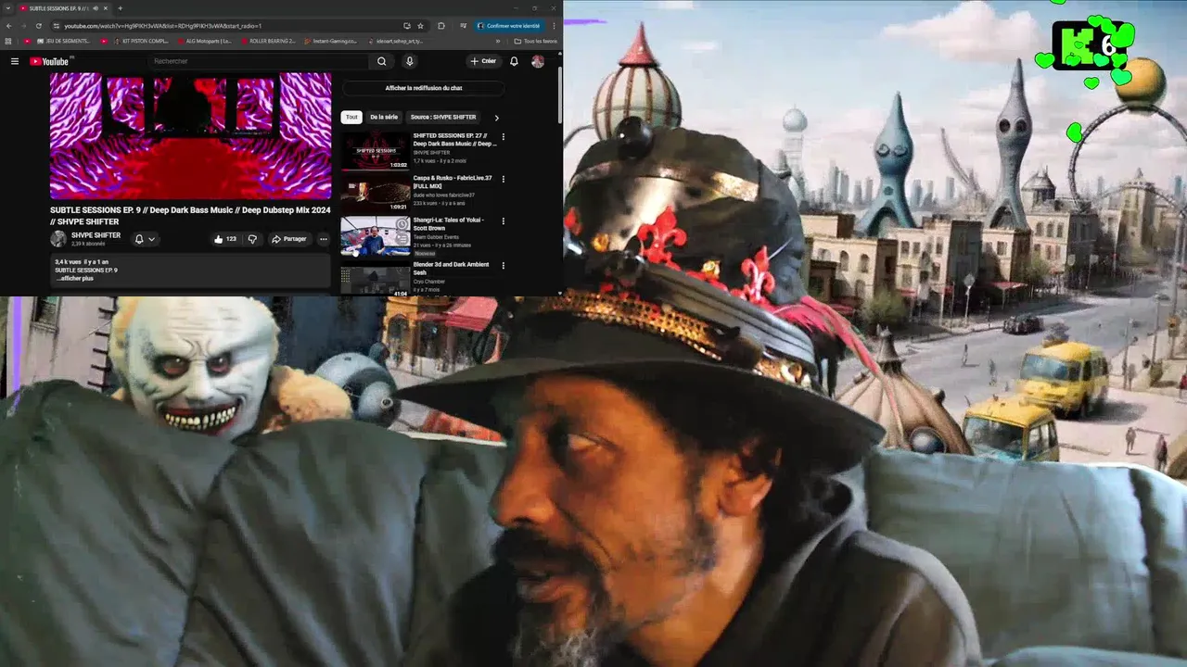Open SHIFTED SESSIONS EP. 27 video title
1187x667 pixels.
(x=455, y=140)
